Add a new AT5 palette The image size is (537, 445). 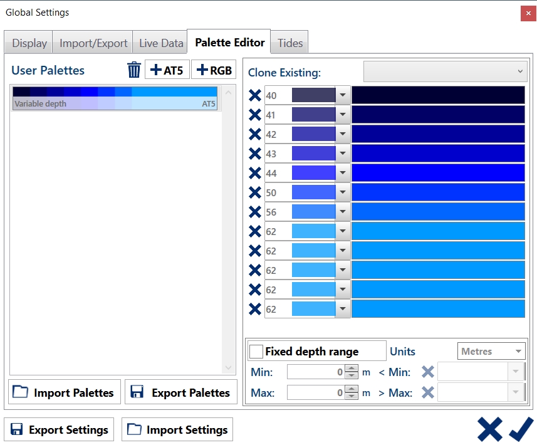click(167, 70)
